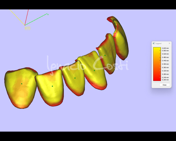Select the WCS coordinate system label
This screenshot has height=141, width=176.
point(27,28)
